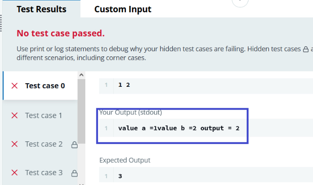Click the fail X mark on Test case 3
This screenshot has width=313, height=185.
point(15,173)
